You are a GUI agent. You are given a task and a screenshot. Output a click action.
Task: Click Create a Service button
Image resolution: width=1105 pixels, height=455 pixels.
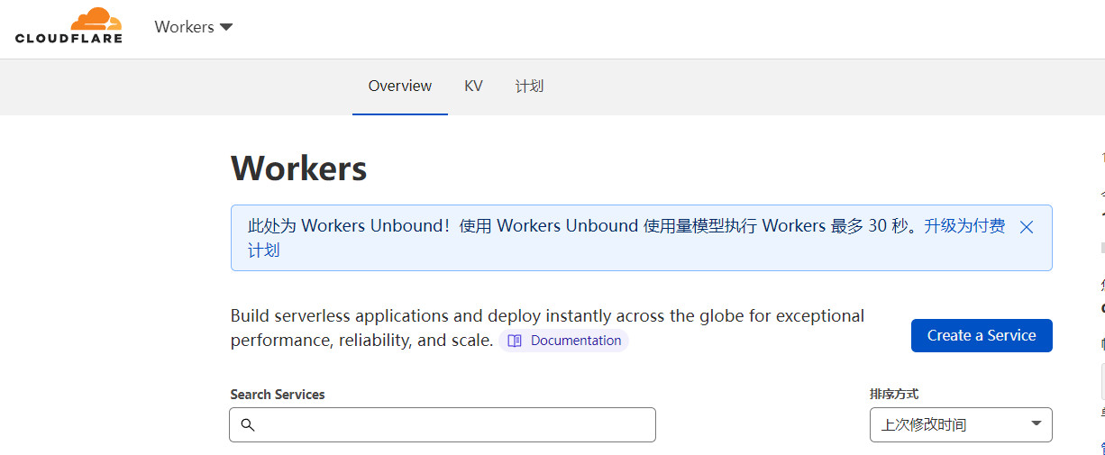[982, 335]
